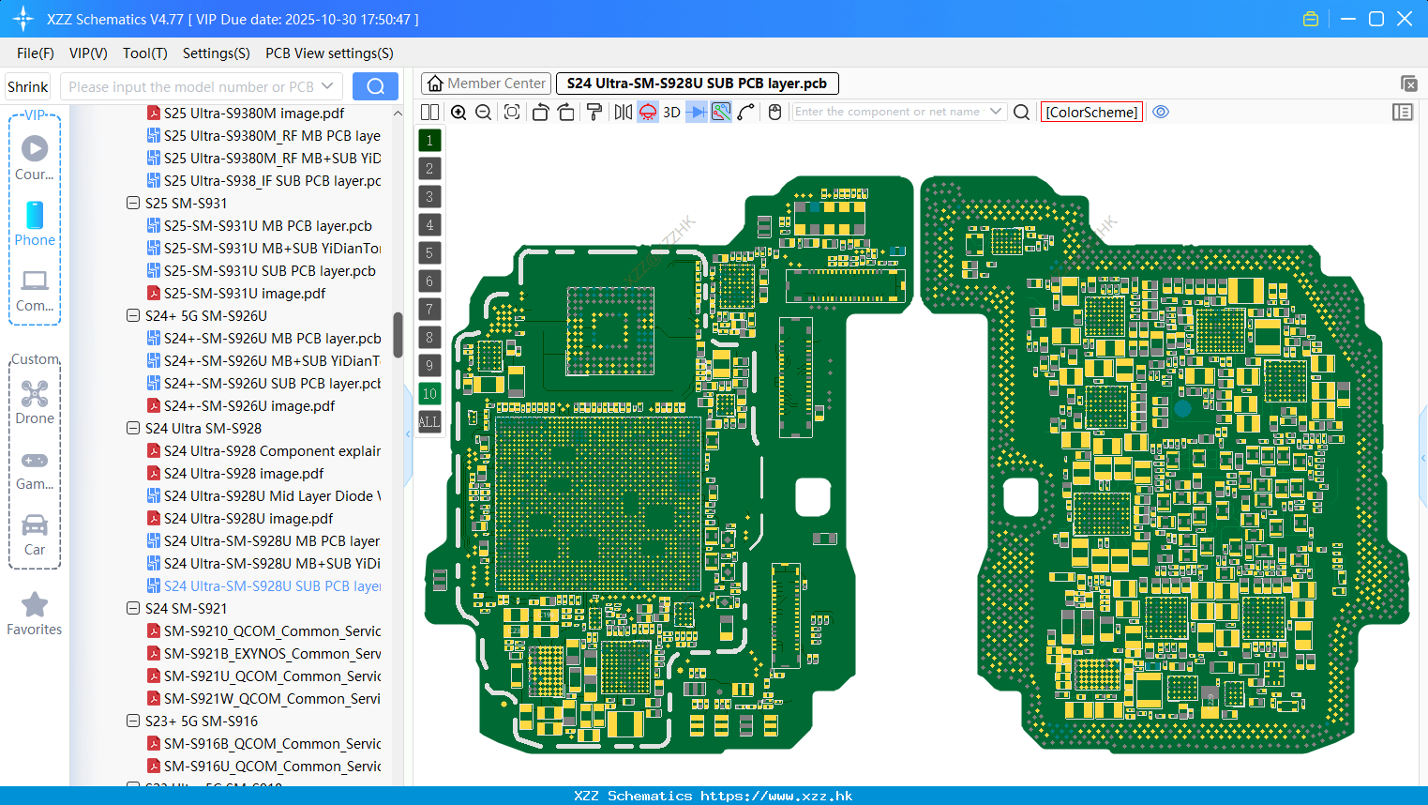Screen dimensions: 1428x805
Task: Select the Car sidebar category
Action: [35, 535]
